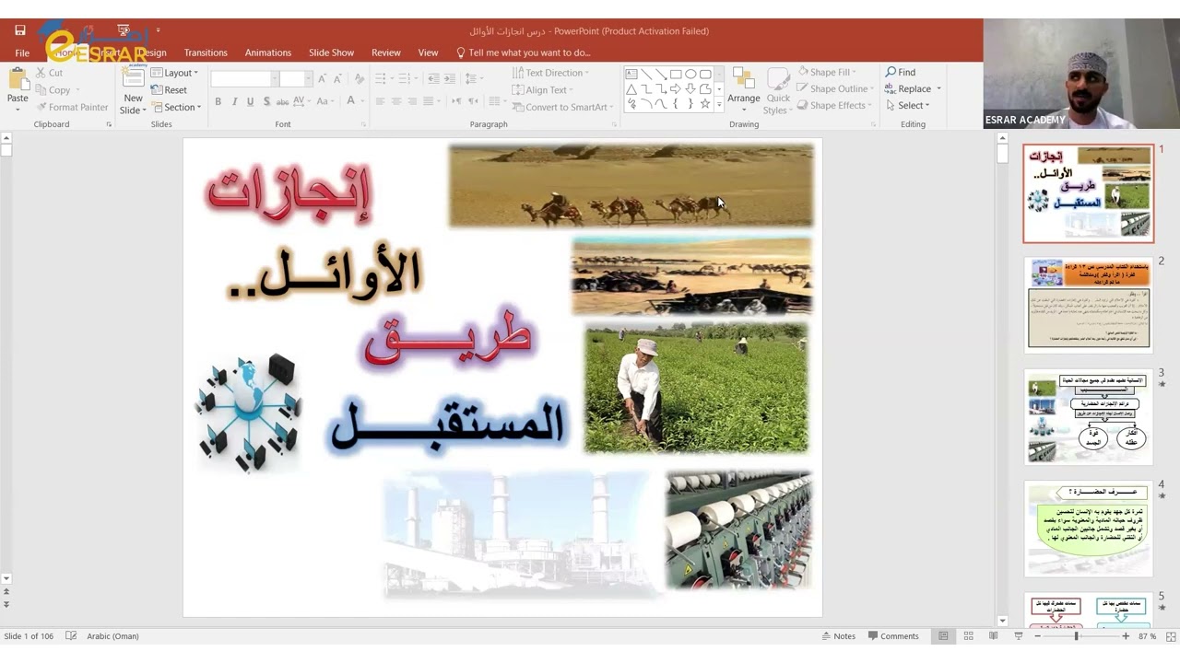Open the Shape Effects dropdown
The image size is (1180, 663).
point(833,105)
